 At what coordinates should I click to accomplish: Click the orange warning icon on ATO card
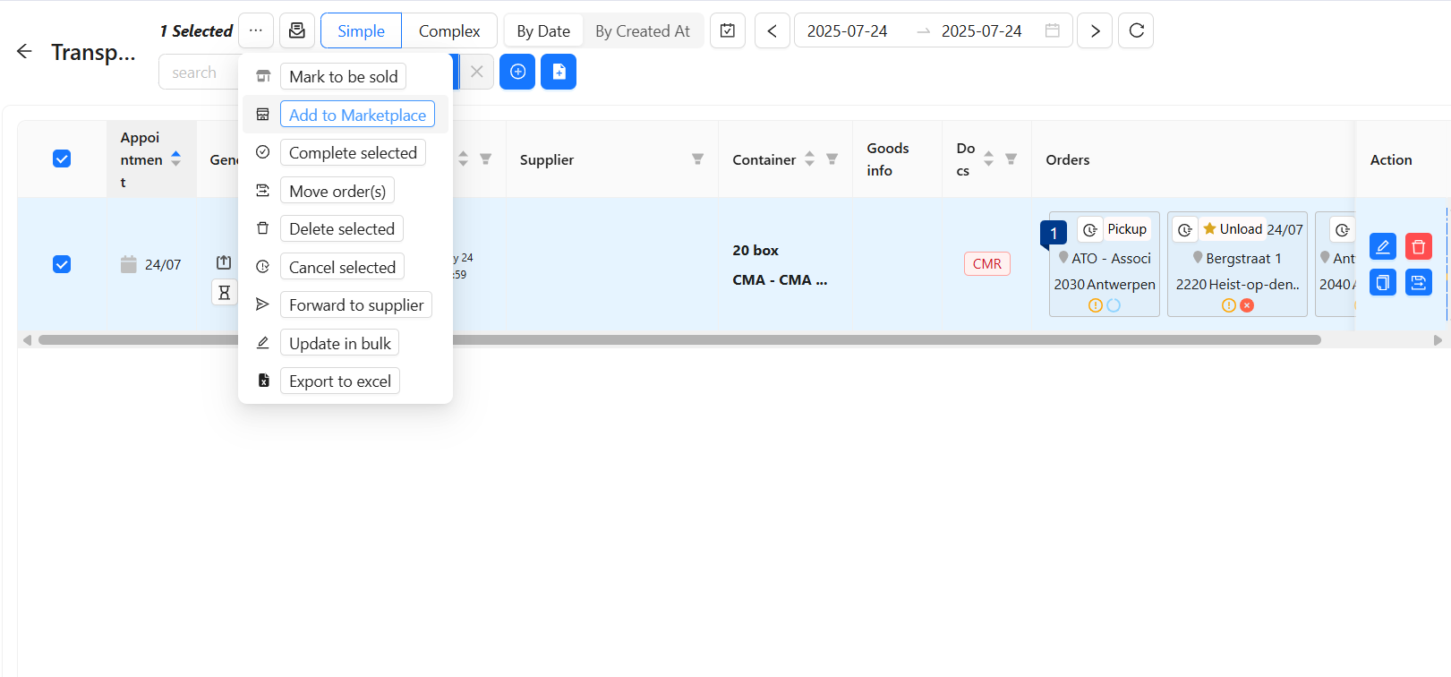(x=1096, y=305)
